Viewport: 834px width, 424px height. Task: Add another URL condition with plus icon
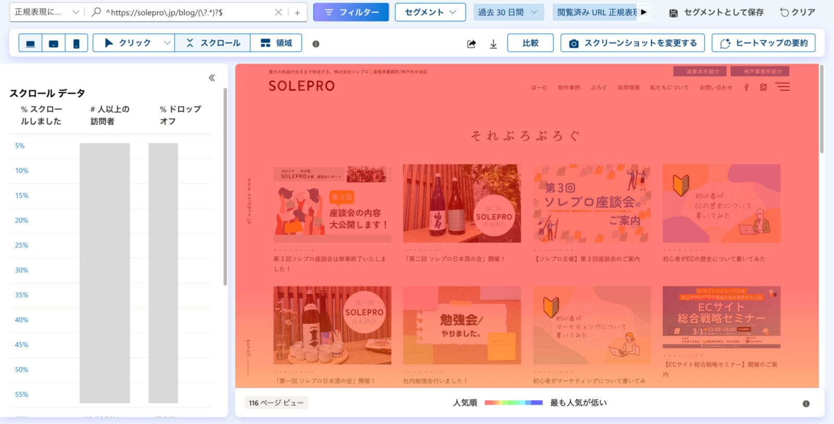click(x=297, y=12)
